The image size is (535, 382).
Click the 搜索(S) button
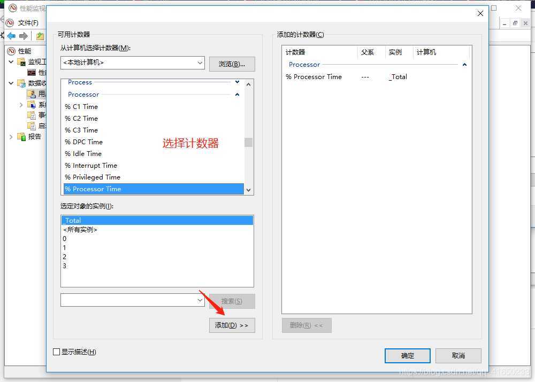pos(232,301)
